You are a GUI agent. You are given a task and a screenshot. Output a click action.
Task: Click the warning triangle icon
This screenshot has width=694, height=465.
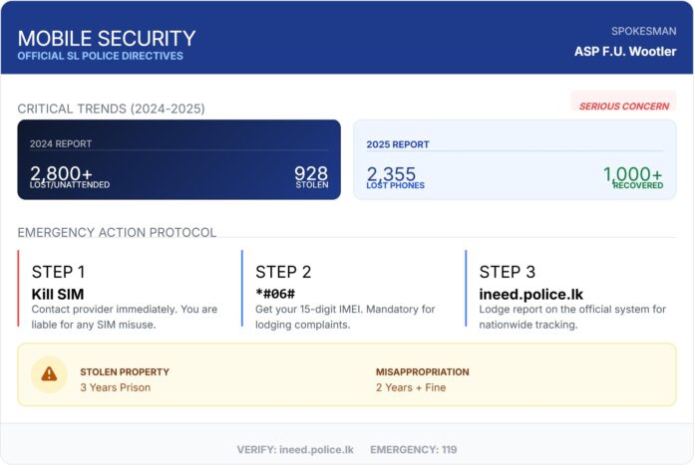tap(49, 374)
